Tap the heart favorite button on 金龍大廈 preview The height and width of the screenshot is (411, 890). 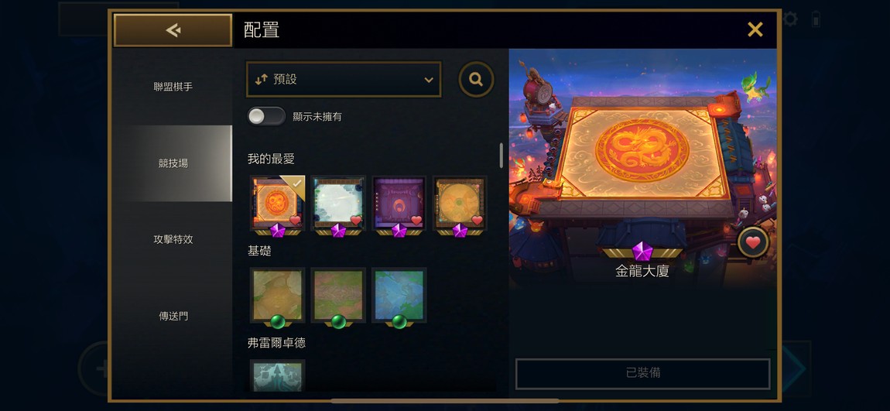click(753, 242)
